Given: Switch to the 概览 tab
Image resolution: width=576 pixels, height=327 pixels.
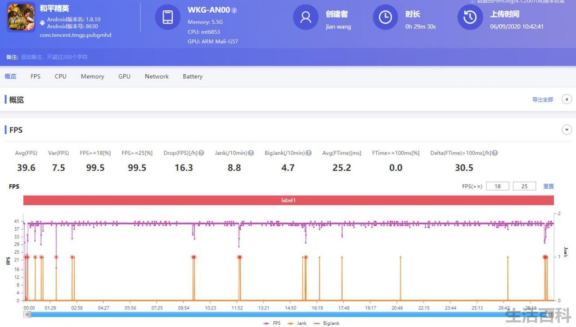Looking at the screenshot, I should (x=10, y=76).
